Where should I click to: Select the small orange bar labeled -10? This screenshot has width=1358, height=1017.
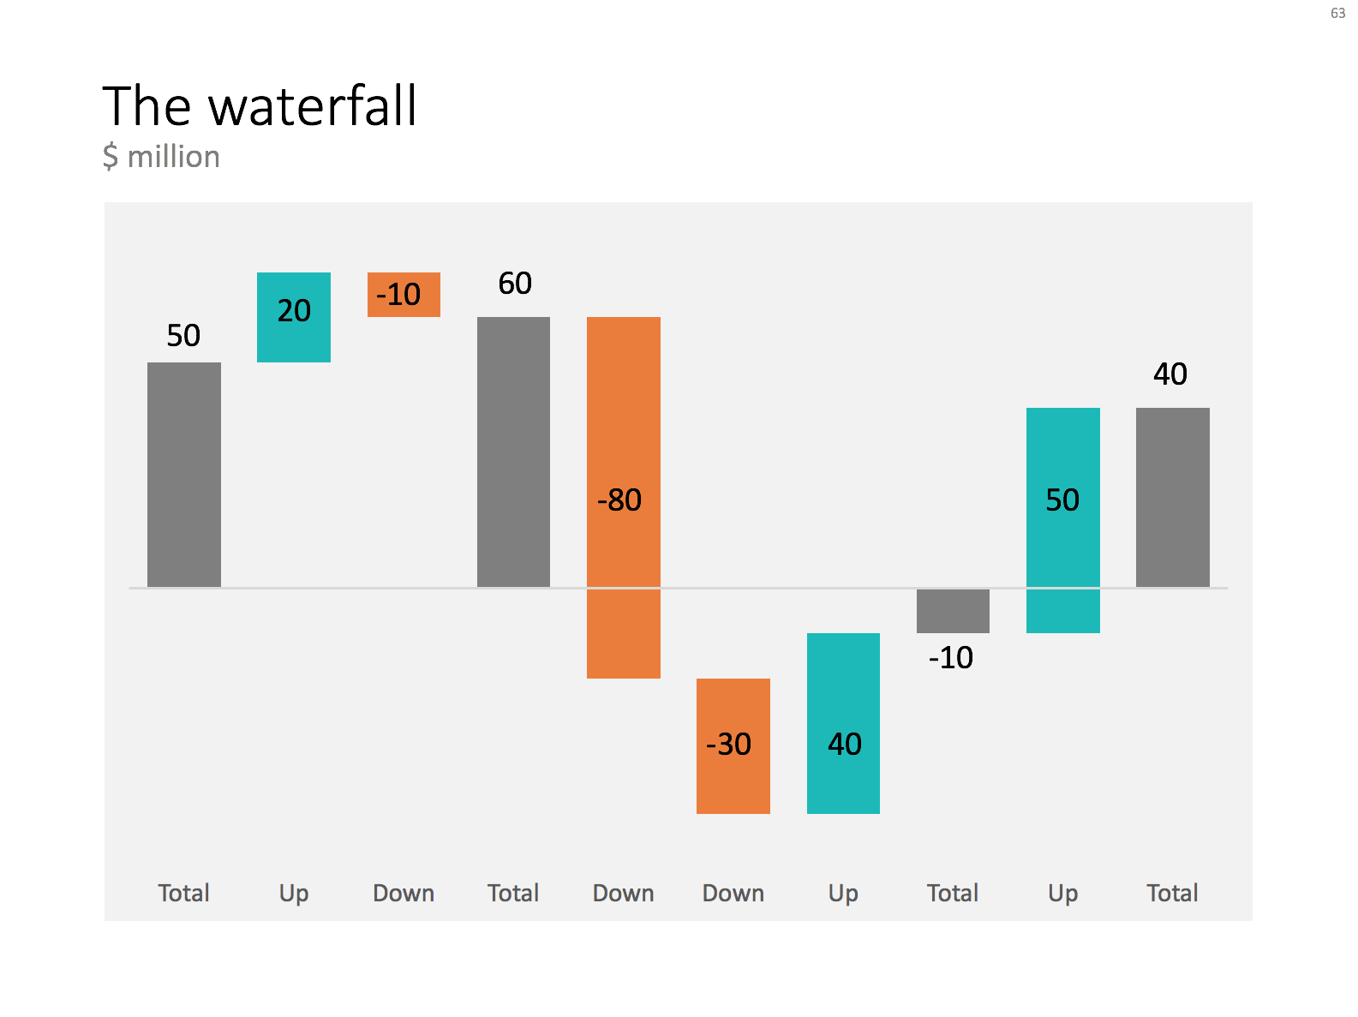pos(404,295)
